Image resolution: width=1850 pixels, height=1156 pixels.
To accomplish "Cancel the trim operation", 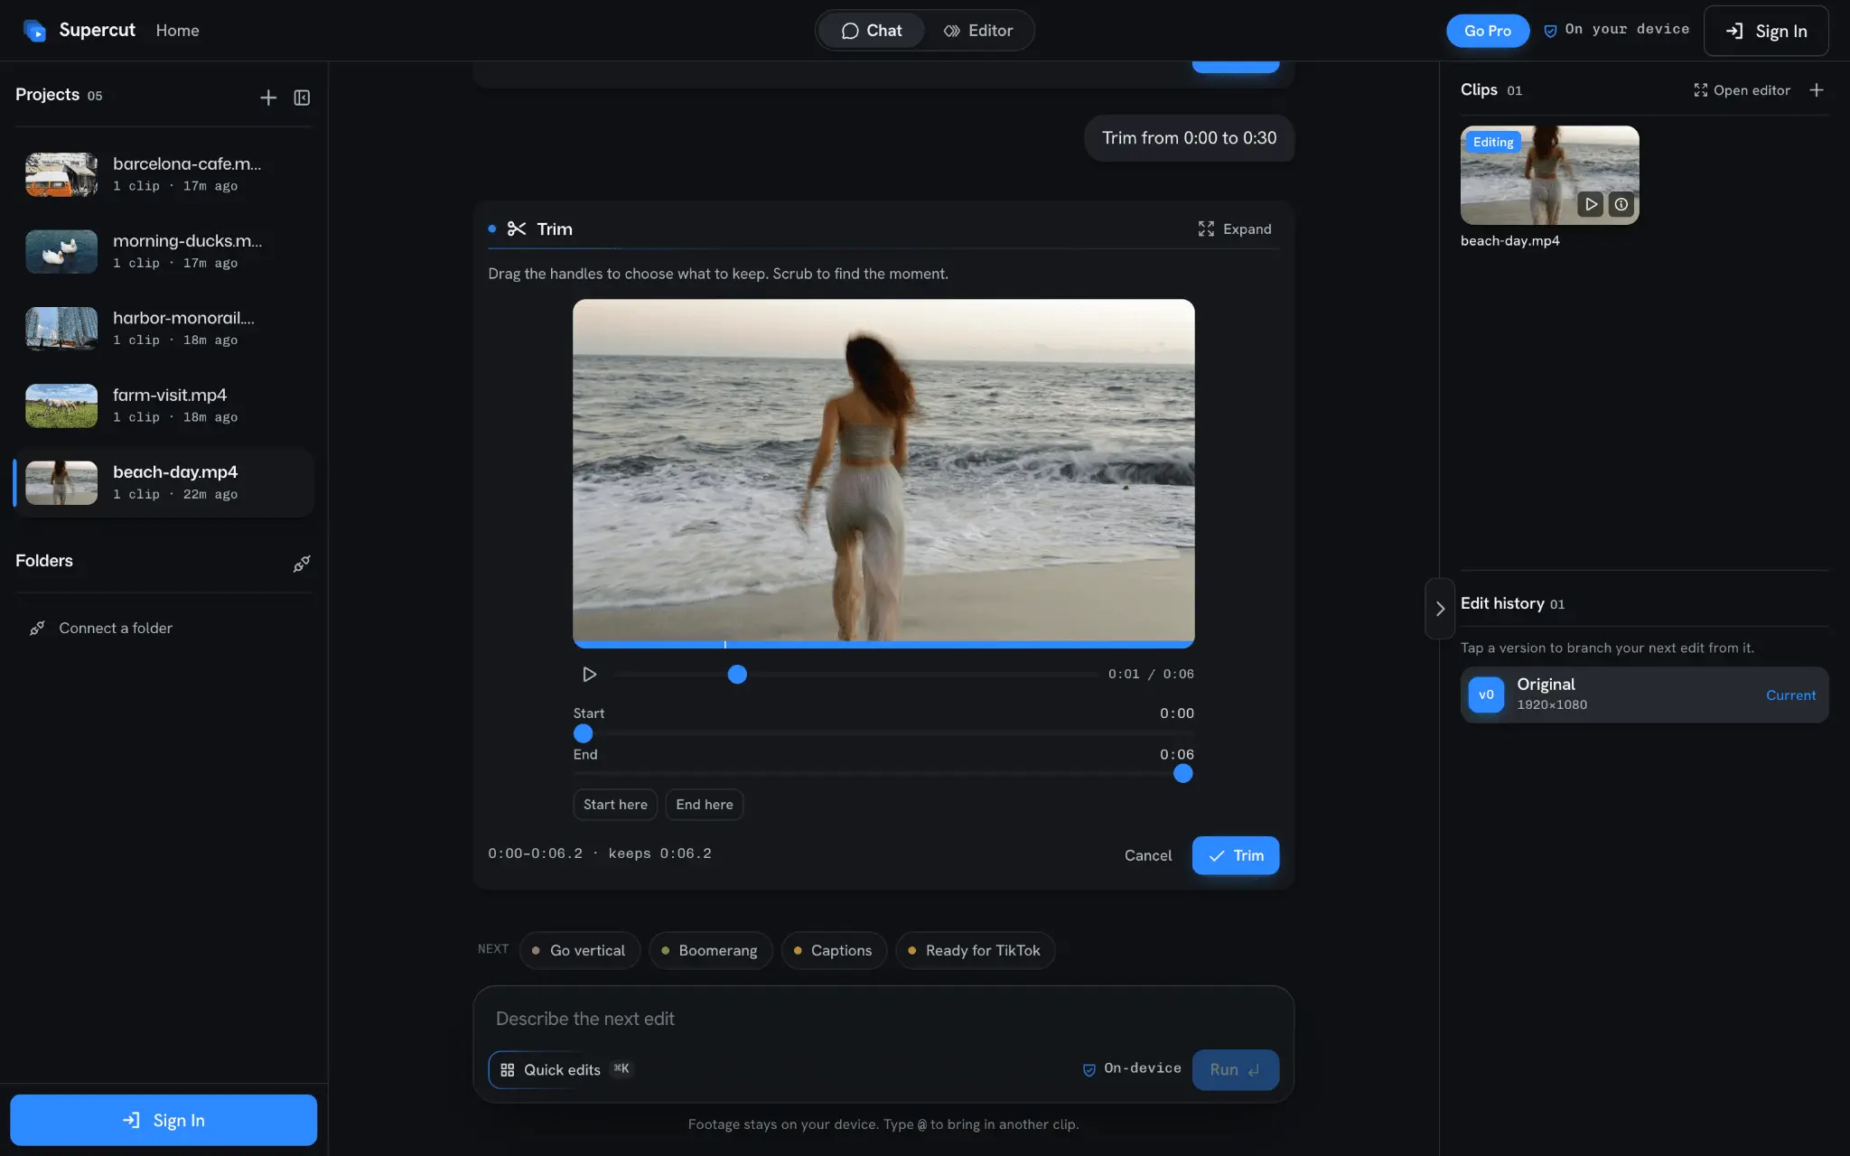I will [x=1147, y=855].
